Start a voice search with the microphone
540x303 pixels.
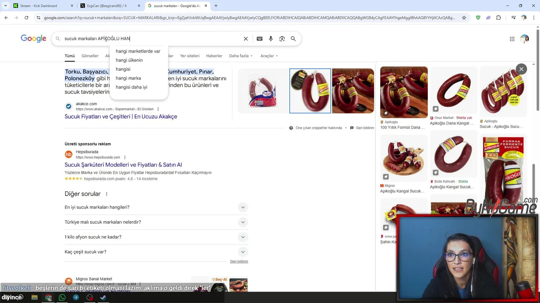tap(271, 39)
